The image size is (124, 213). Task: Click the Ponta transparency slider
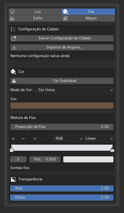coord(62,197)
